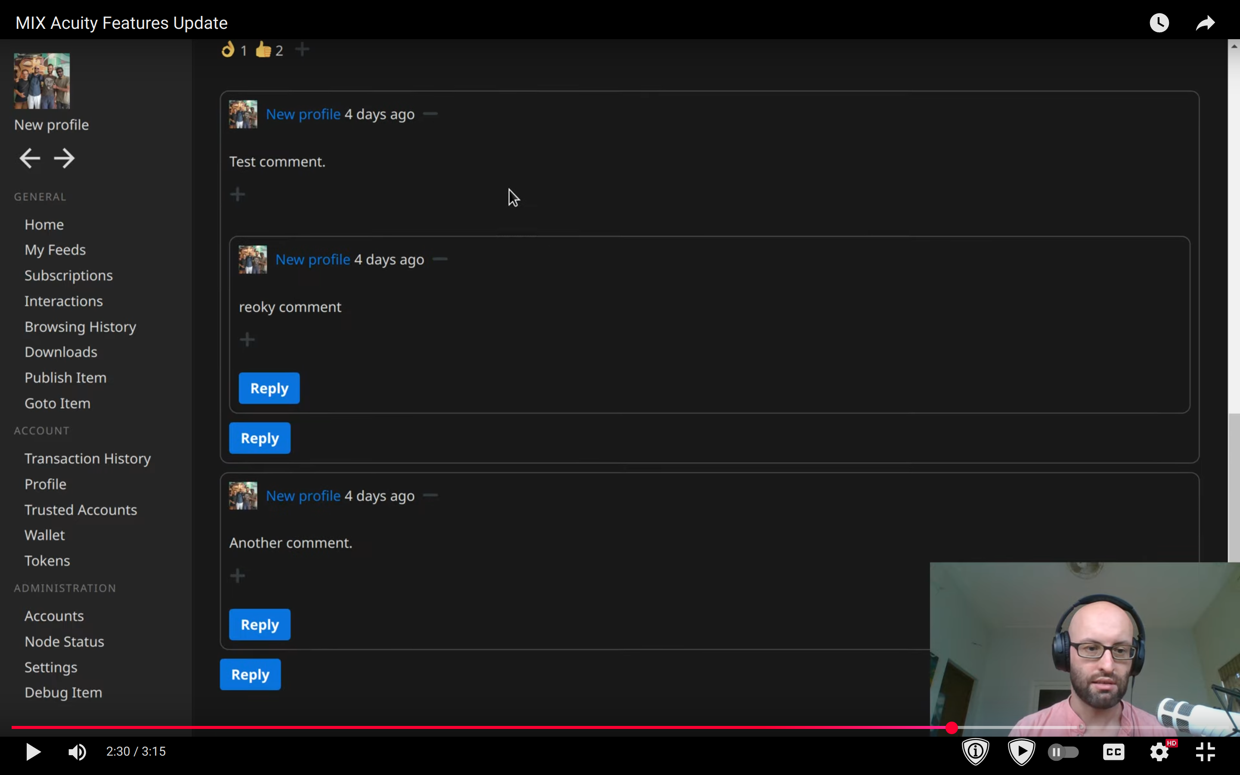Exit fullscreen mode

pos(1205,752)
